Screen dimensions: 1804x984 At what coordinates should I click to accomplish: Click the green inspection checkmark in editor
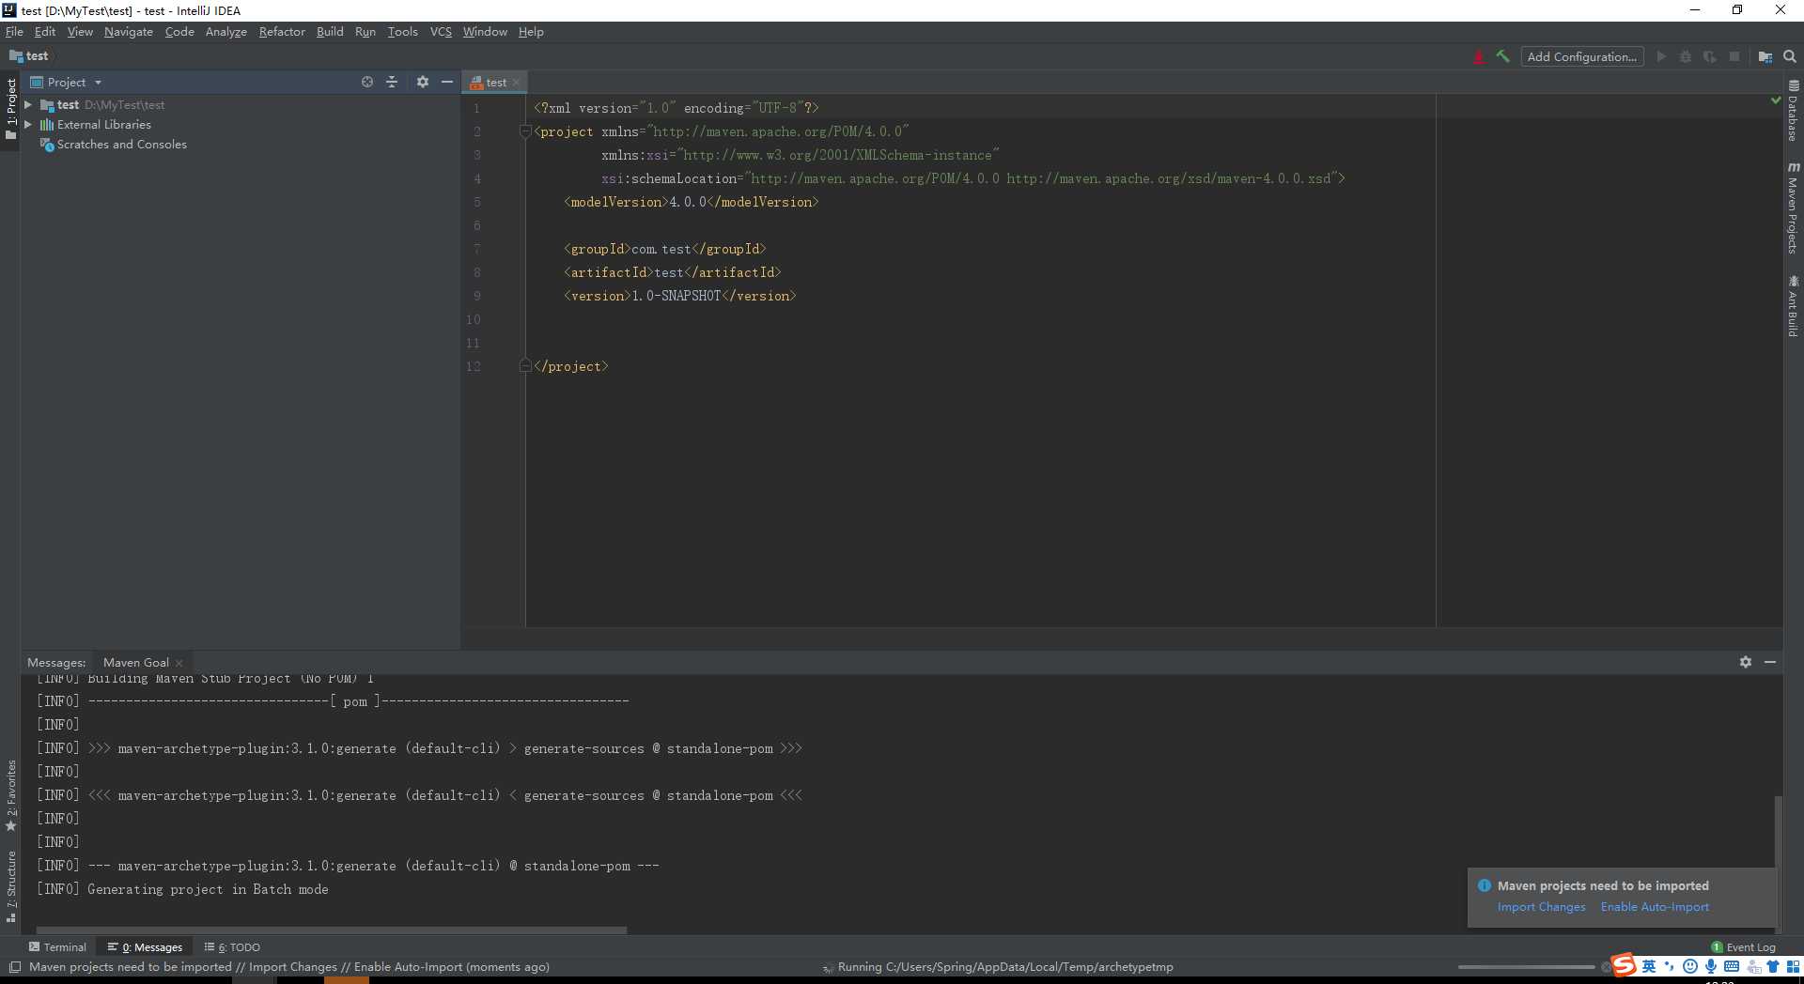coord(1776,100)
